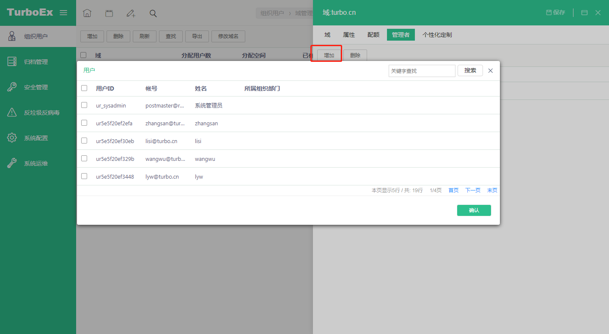Click the 用户ID column header

(105, 88)
